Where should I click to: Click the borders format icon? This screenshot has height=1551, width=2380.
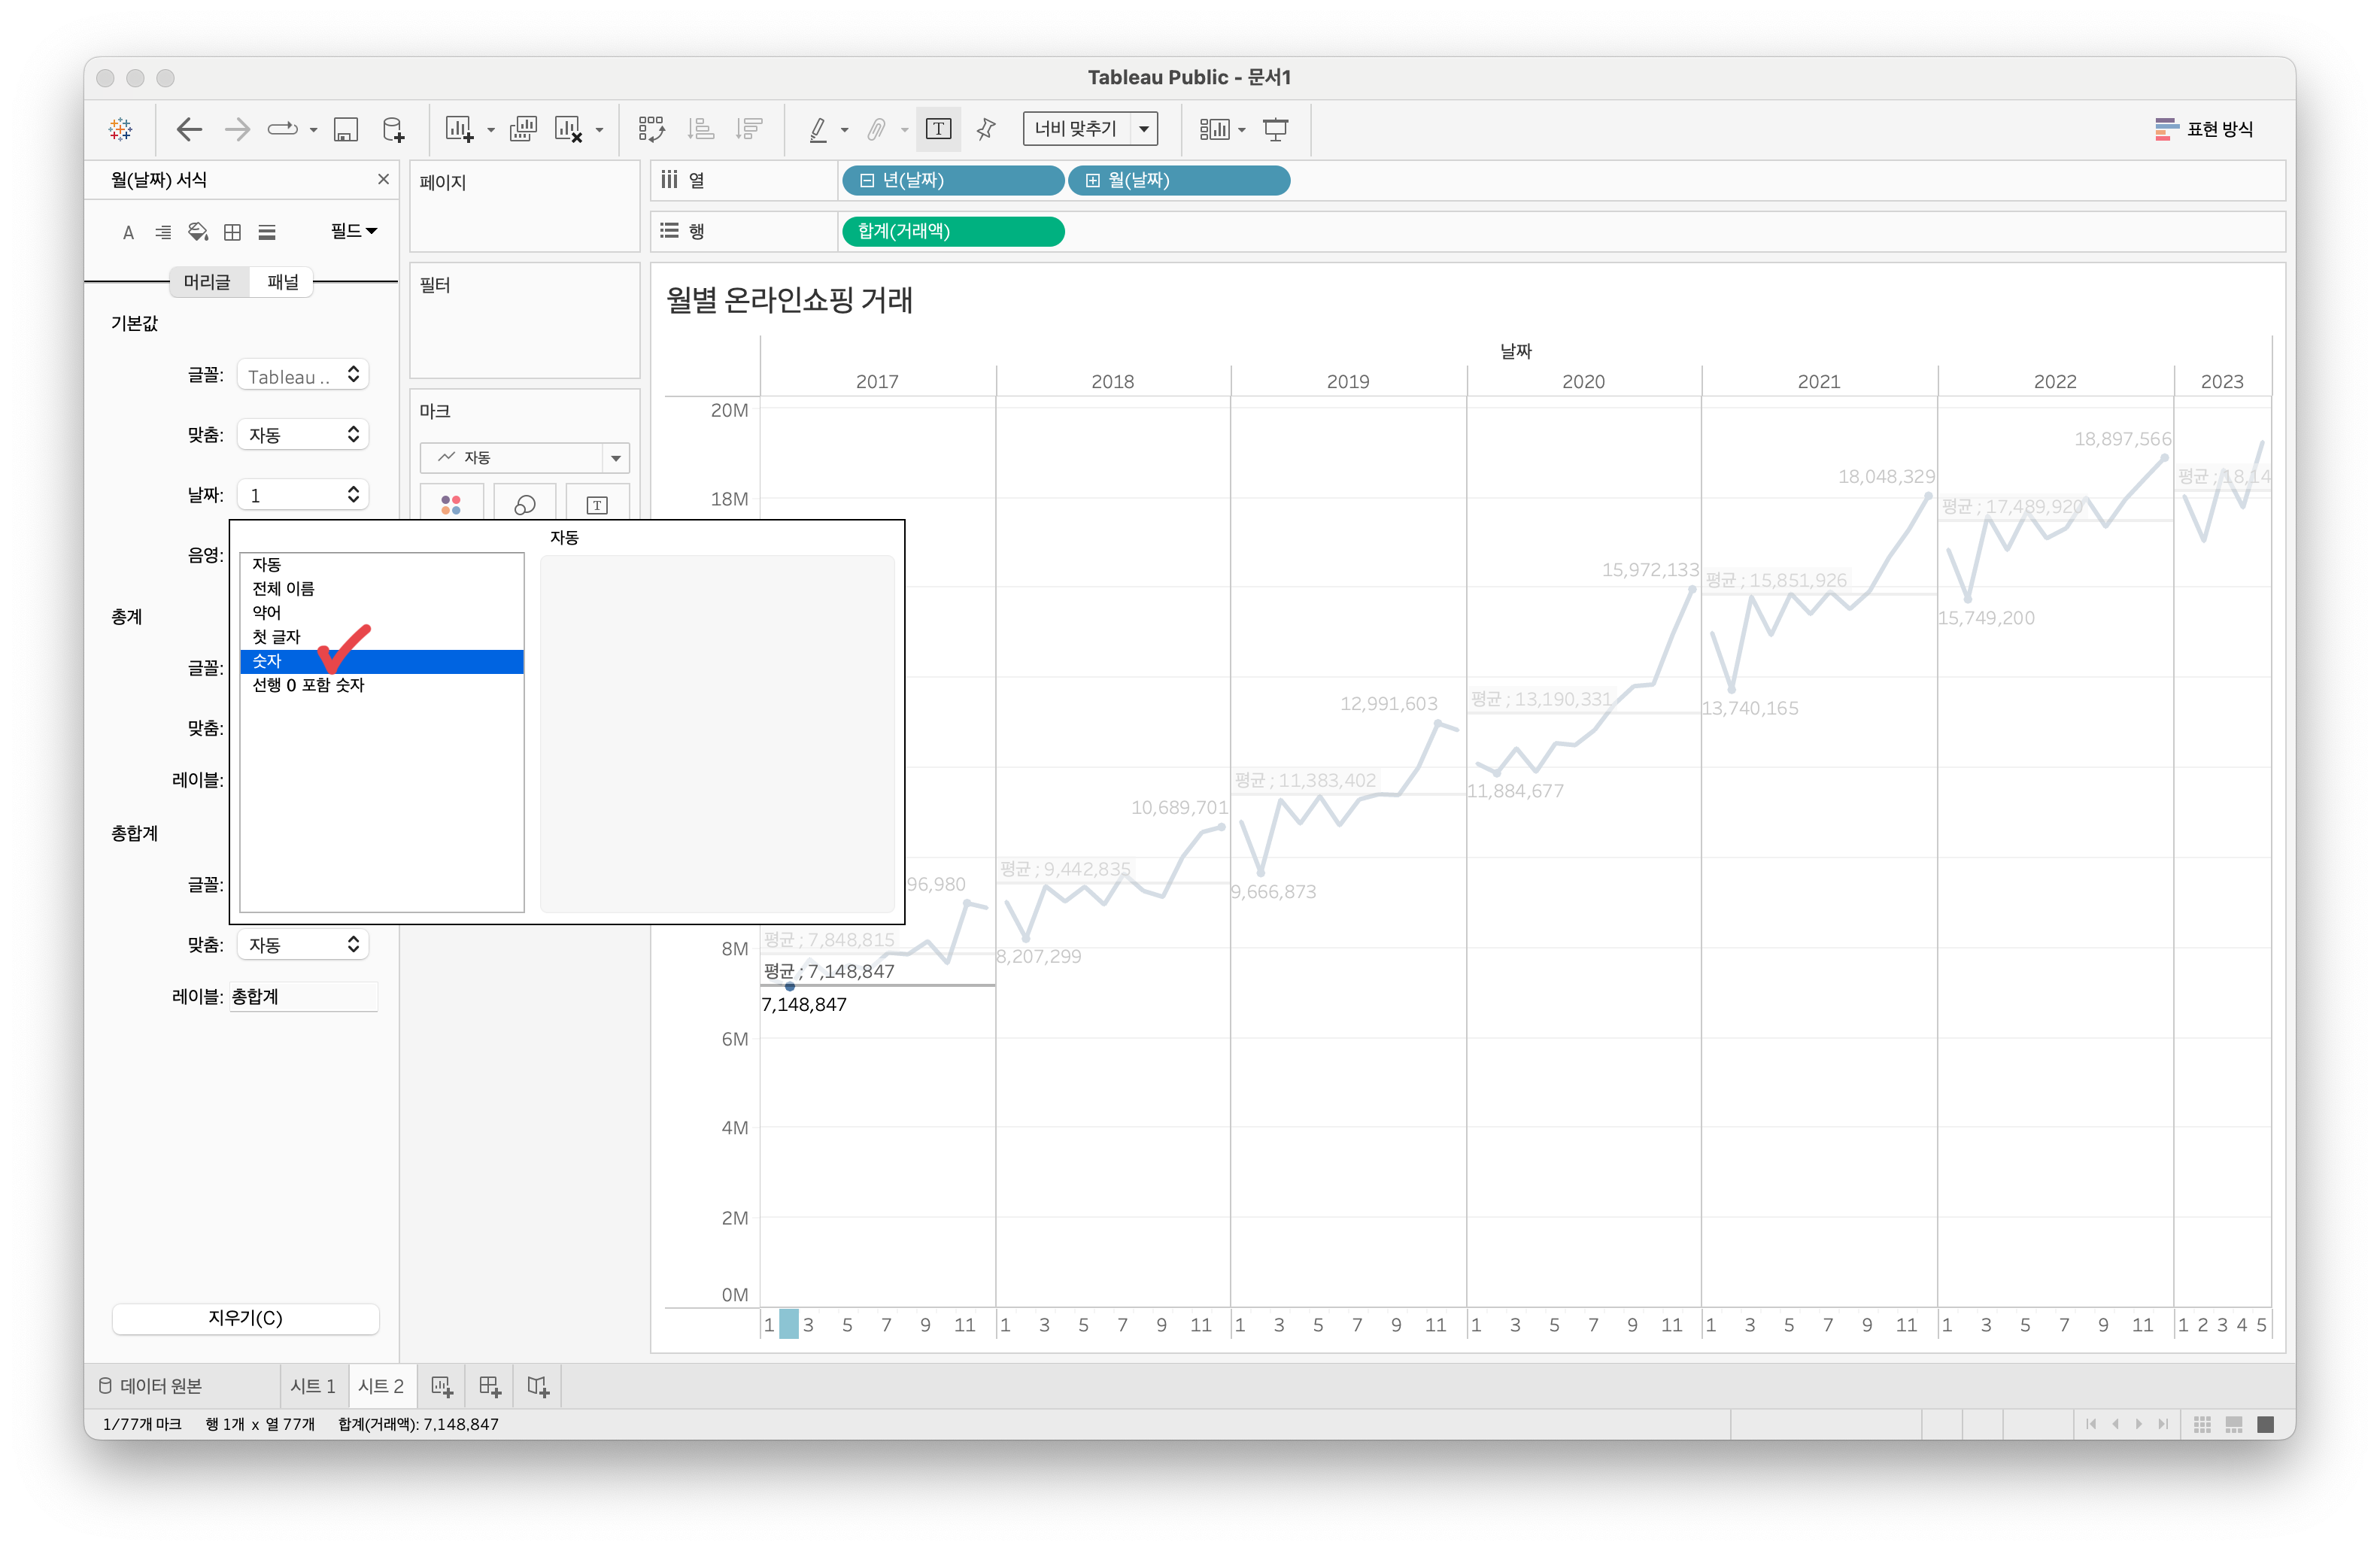[232, 232]
